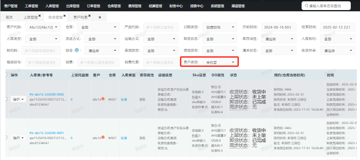Open the 入库管理 top menu
This screenshot has height=160, width=360.
52,6
